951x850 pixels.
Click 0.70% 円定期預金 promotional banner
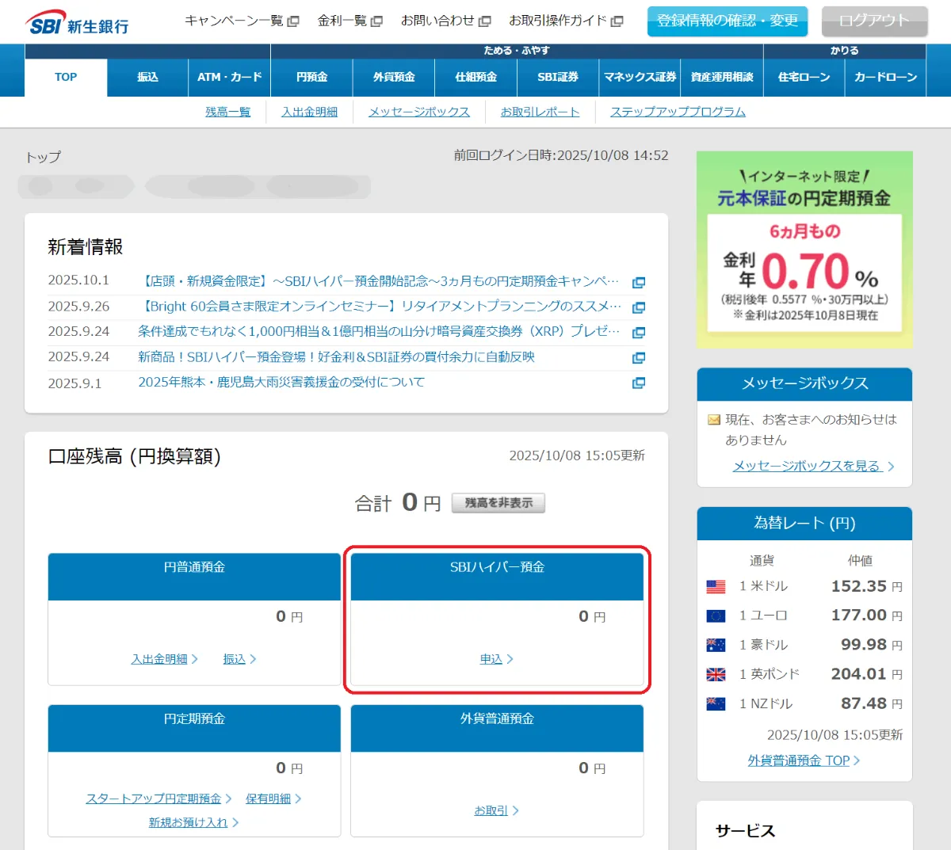pyautogui.click(x=804, y=250)
